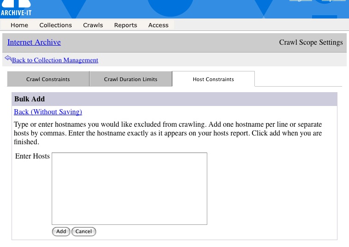The width and height of the screenshot is (349, 247).
Task: Click the Enter Hosts label
Action: tap(32, 156)
